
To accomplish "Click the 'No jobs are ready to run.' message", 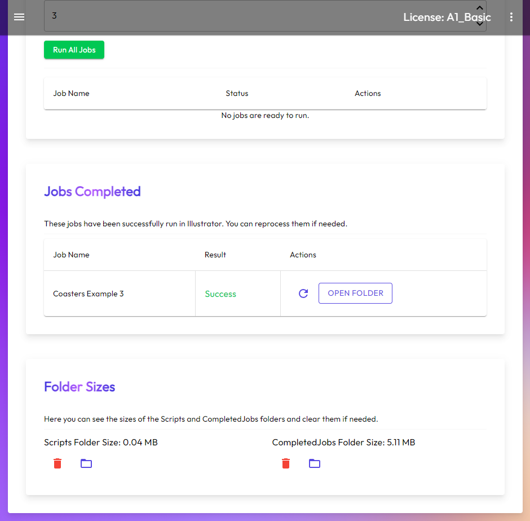I will (x=265, y=115).
